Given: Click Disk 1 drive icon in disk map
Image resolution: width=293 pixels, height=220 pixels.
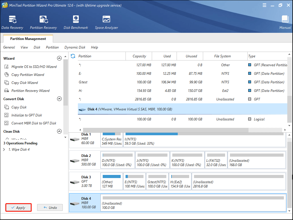Looking at the screenshot, I should 75,140.
